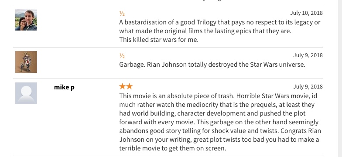This screenshot has width=342, height=157.
Task: Open the couple photo reviewer avatar
Action: coord(26,20)
